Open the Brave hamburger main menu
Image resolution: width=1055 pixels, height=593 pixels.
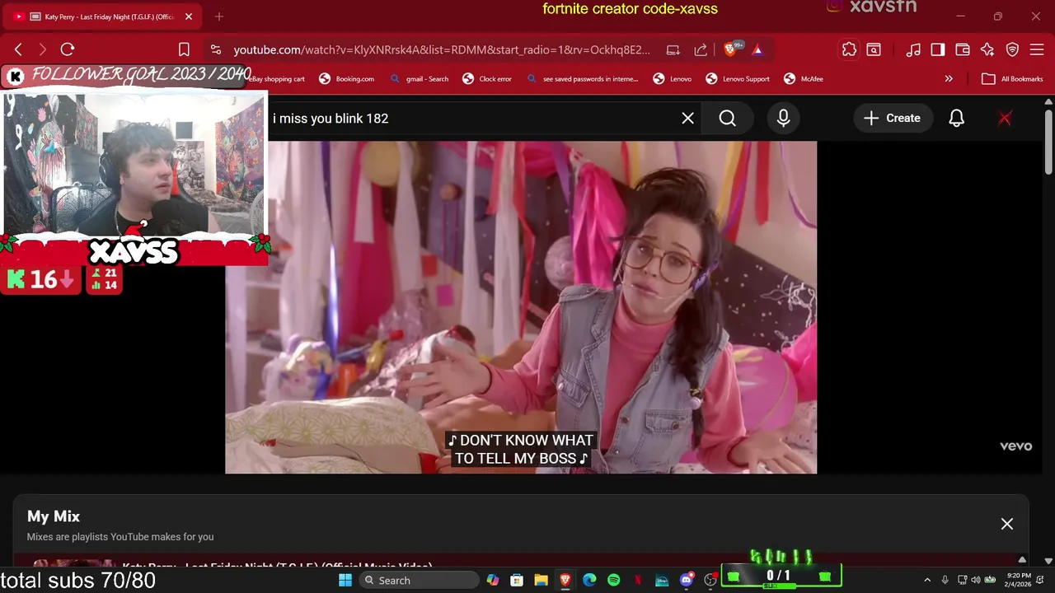tap(1037, 49)
